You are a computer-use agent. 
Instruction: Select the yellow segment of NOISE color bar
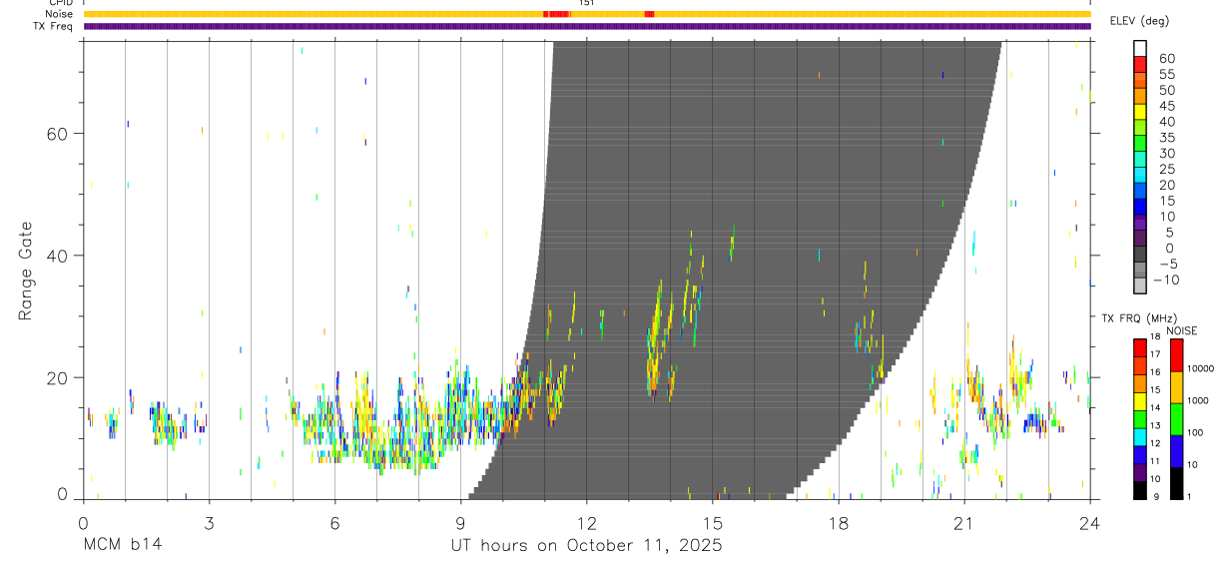pyautogui.click(x=1177, y=387)
